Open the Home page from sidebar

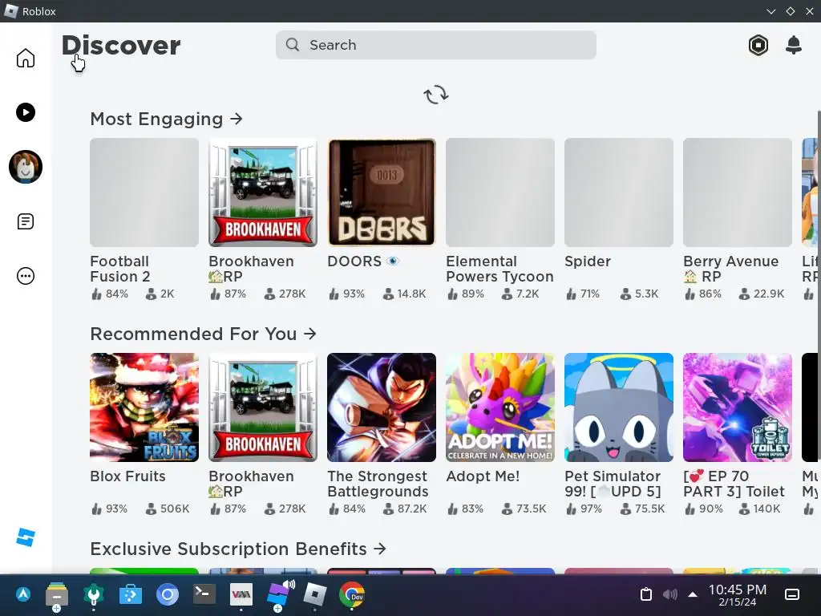pyautogui.click(x=25, y=58)
